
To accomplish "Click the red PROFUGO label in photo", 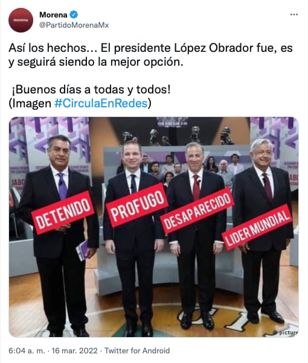I will click(x=137, y=206).
